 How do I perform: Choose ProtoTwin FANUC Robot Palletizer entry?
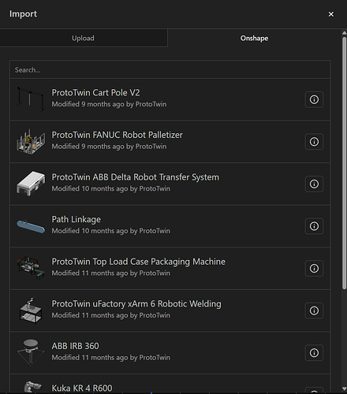(170, 142)
